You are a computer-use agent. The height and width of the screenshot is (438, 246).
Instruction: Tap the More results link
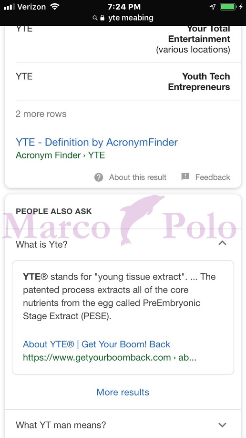123,392
